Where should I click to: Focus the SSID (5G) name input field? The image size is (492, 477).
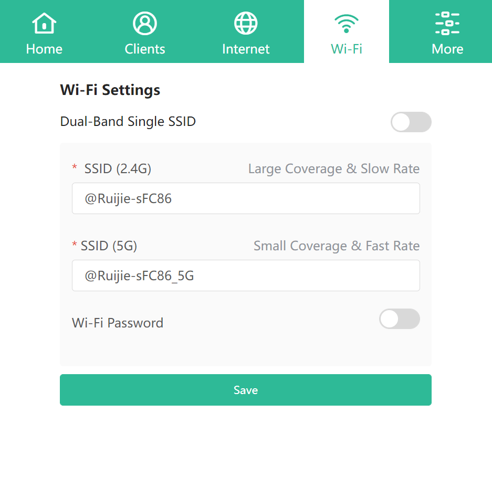pyautogui.click(x=246, y=276)
